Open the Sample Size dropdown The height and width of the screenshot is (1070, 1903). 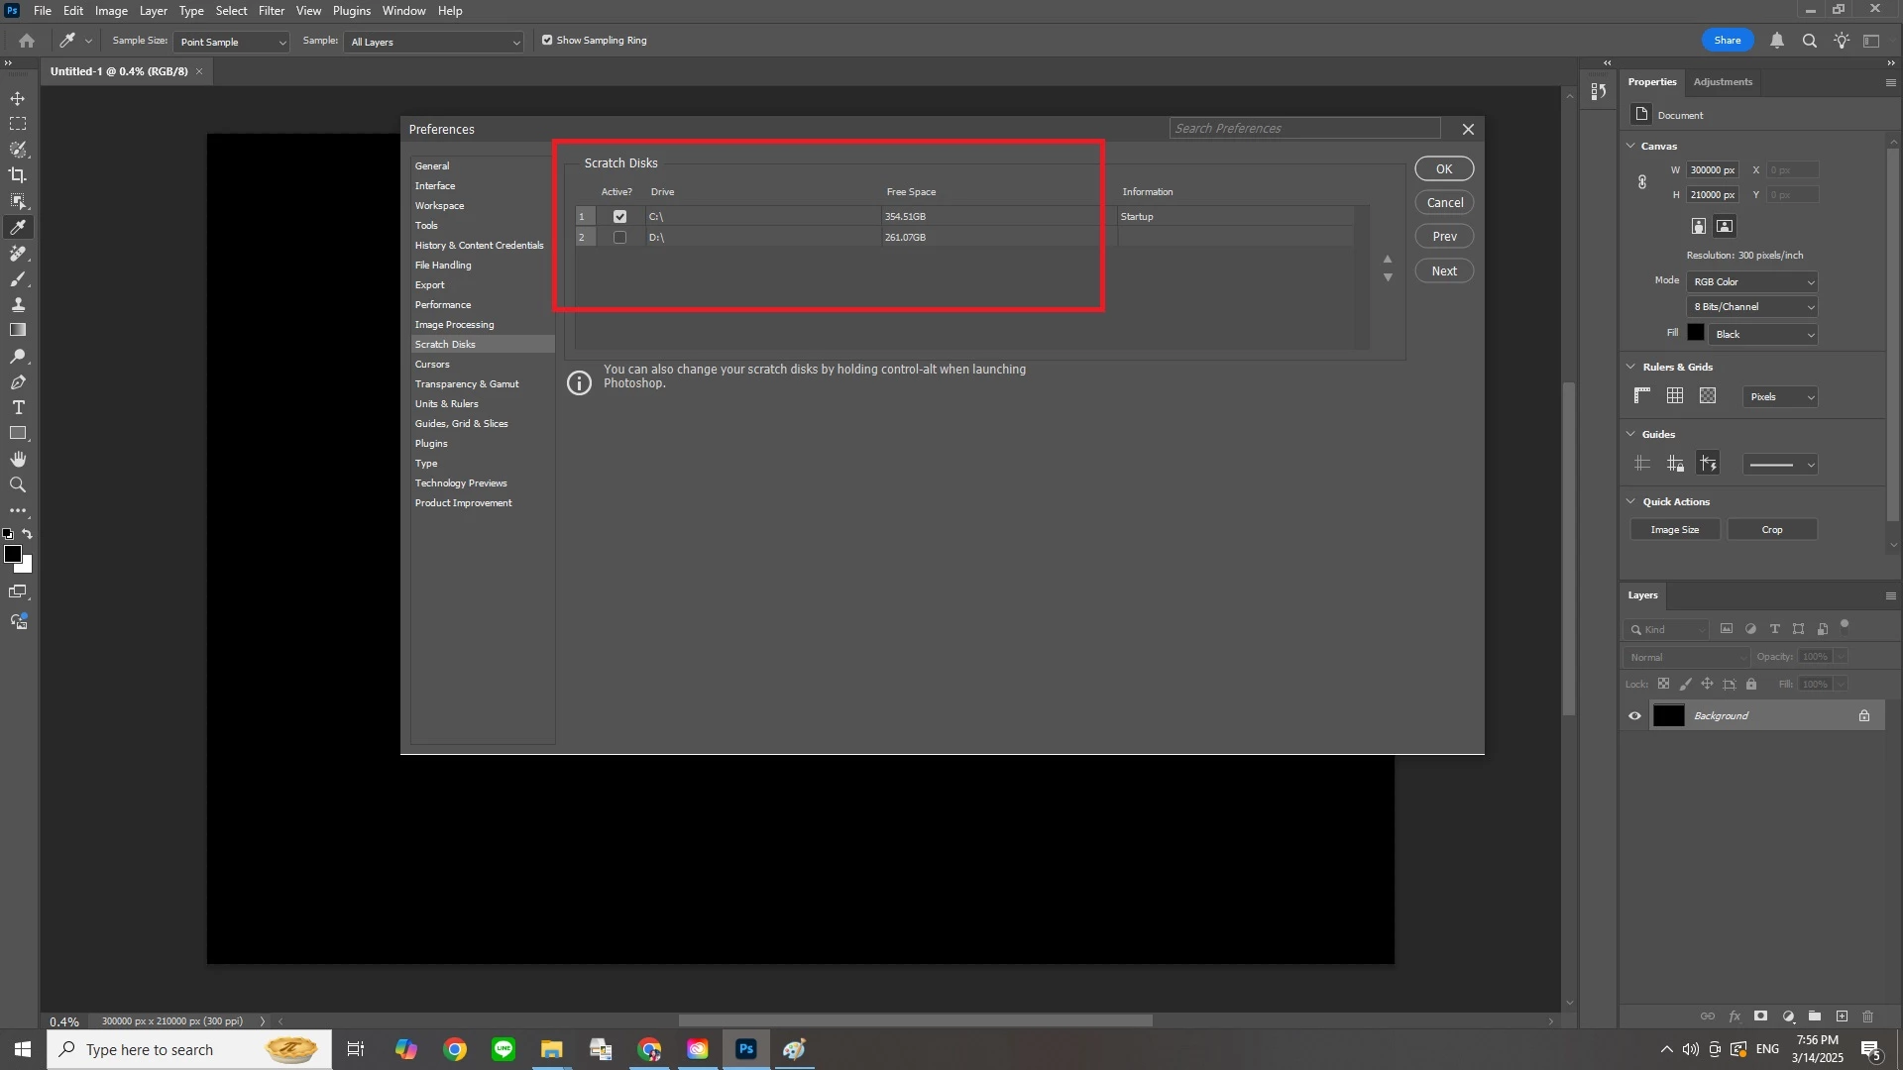tap(232, 42)
